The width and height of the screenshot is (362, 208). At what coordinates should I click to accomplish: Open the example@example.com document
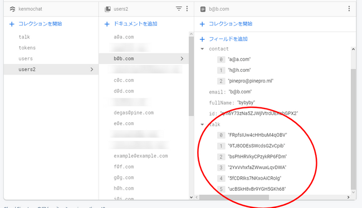click(140, 156)
